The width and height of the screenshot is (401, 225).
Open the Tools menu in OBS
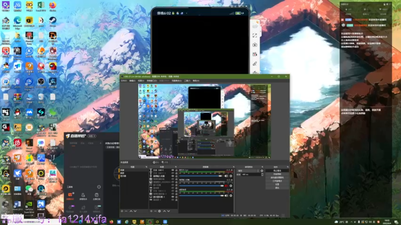point(187,80)
